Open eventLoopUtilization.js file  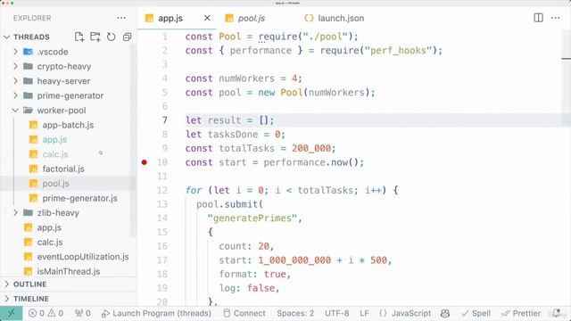click(83, 257)
